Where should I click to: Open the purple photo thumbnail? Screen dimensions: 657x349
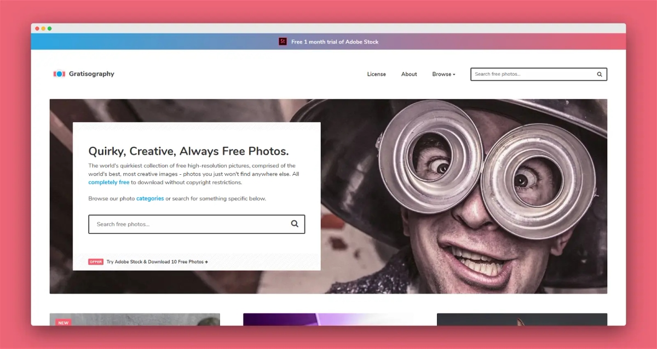[328, 319]
